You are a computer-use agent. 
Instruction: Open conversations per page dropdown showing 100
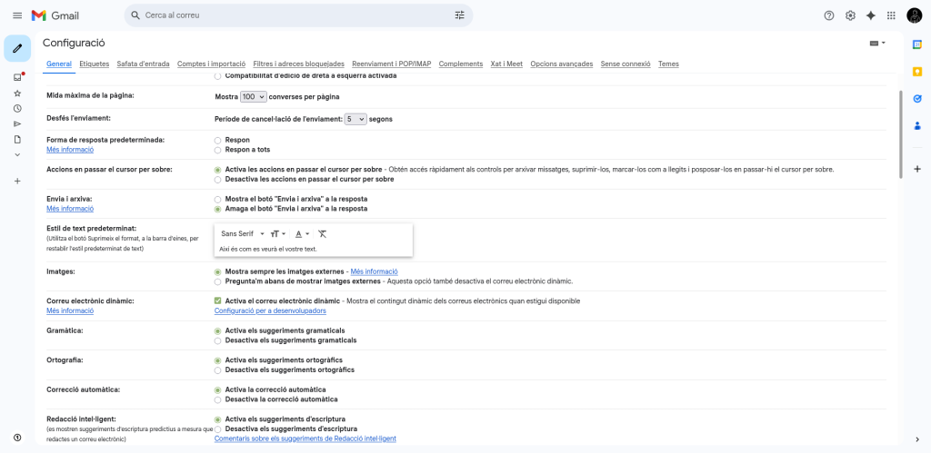[254, 96]
